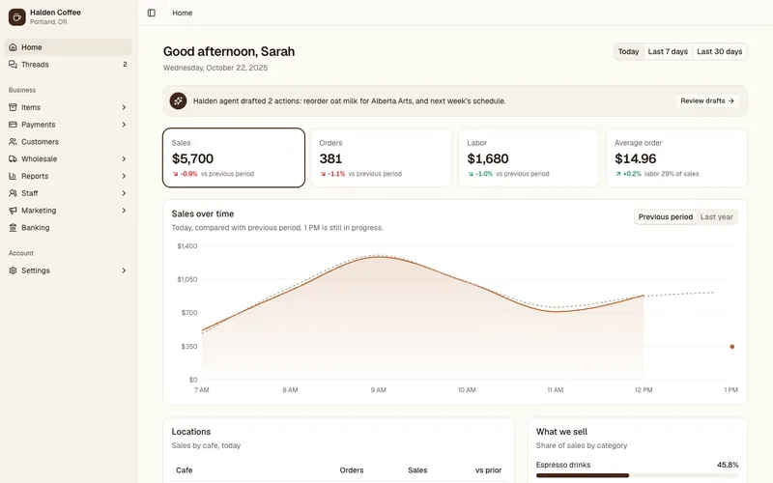Click the Staff person icon
The width and height of the screenshot is (773, 483).
(x=13, y=193)
